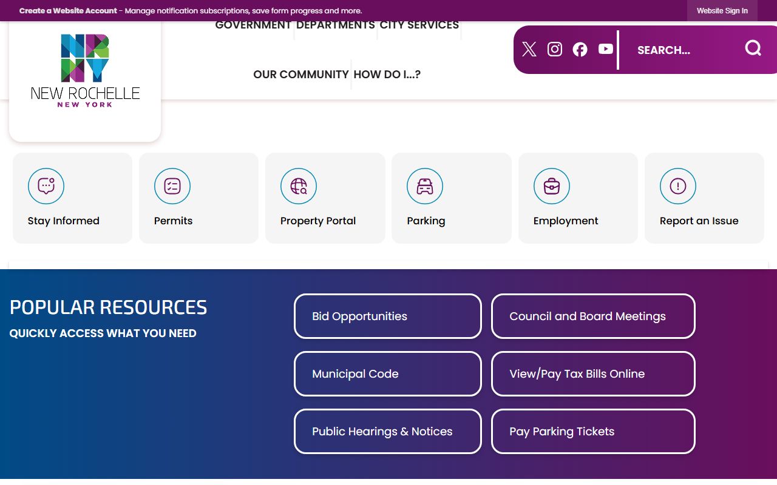Click the Permits checklist icon
Image resolution: width=777 pixels, height=485 pixels.
pos(172,186)
